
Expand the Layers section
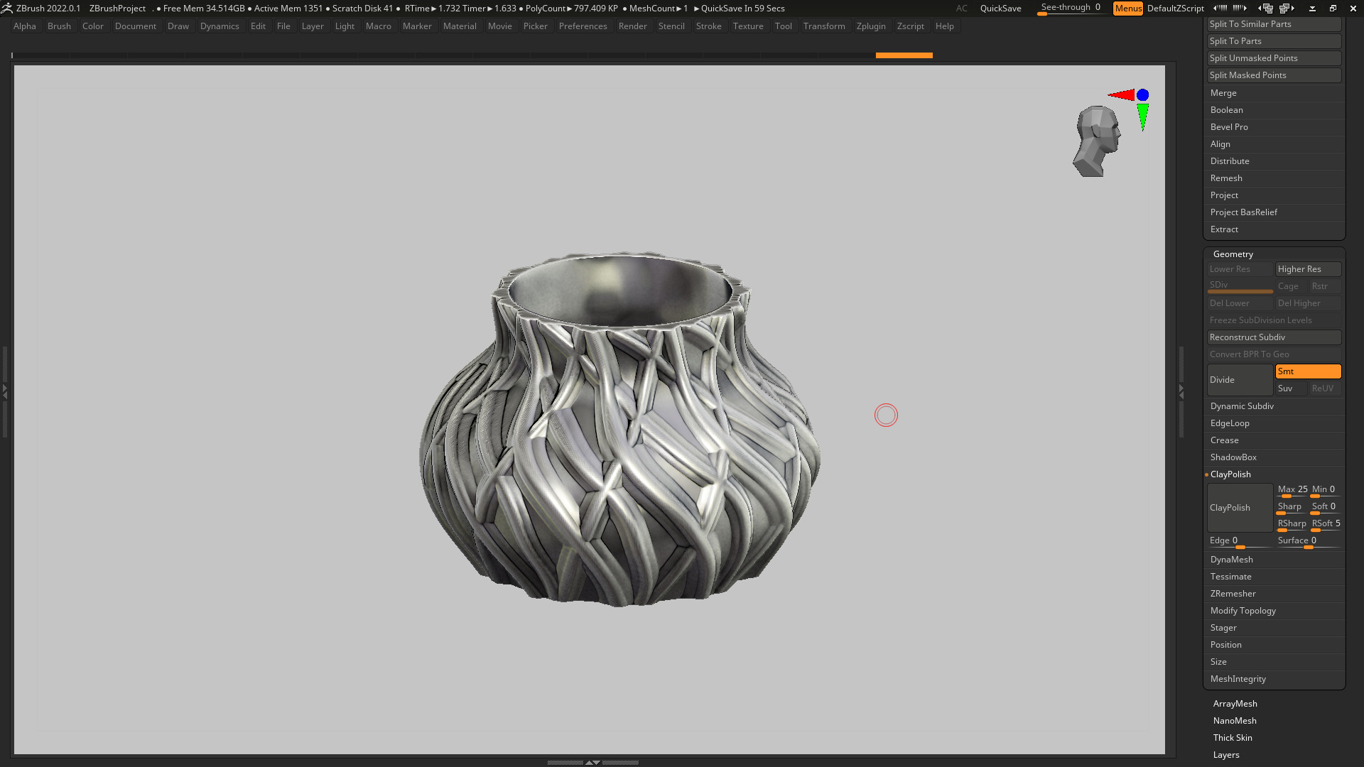pyautogui.click(x=1225, y=755)
